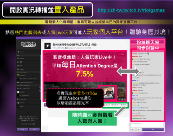Focus the sidebar Search field
This screenshot has width=173, height=136.
[x=28, y=52]
